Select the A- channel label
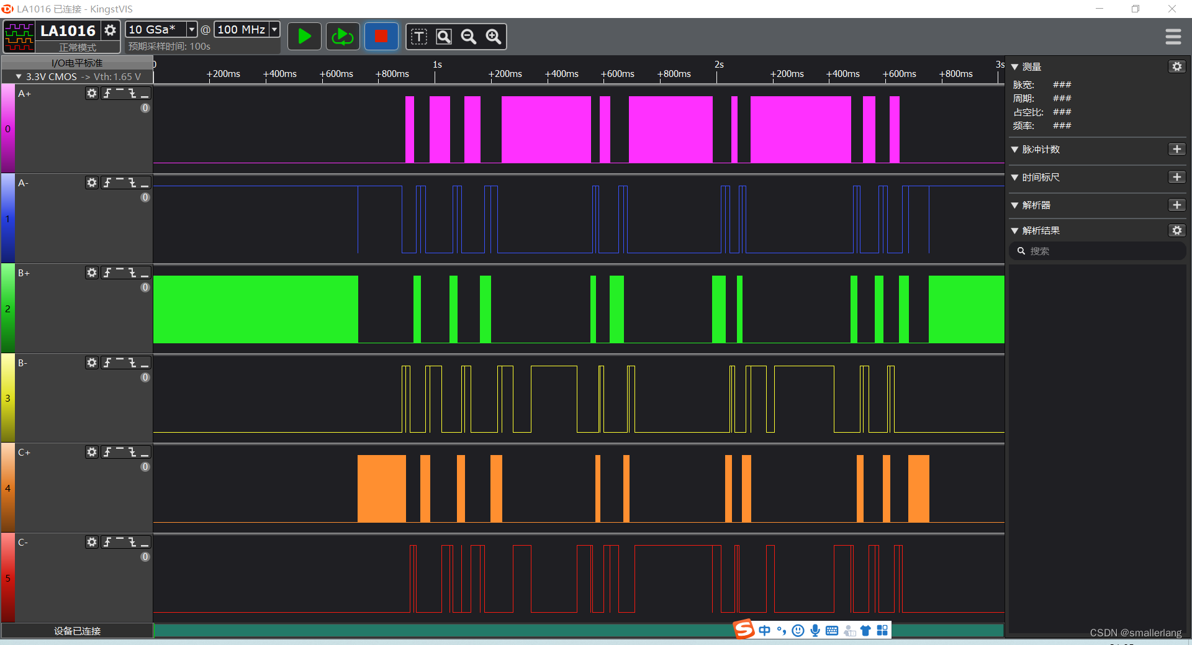Image resolution: width=1192 pixels, height=645 pixels. pos(23,183)
